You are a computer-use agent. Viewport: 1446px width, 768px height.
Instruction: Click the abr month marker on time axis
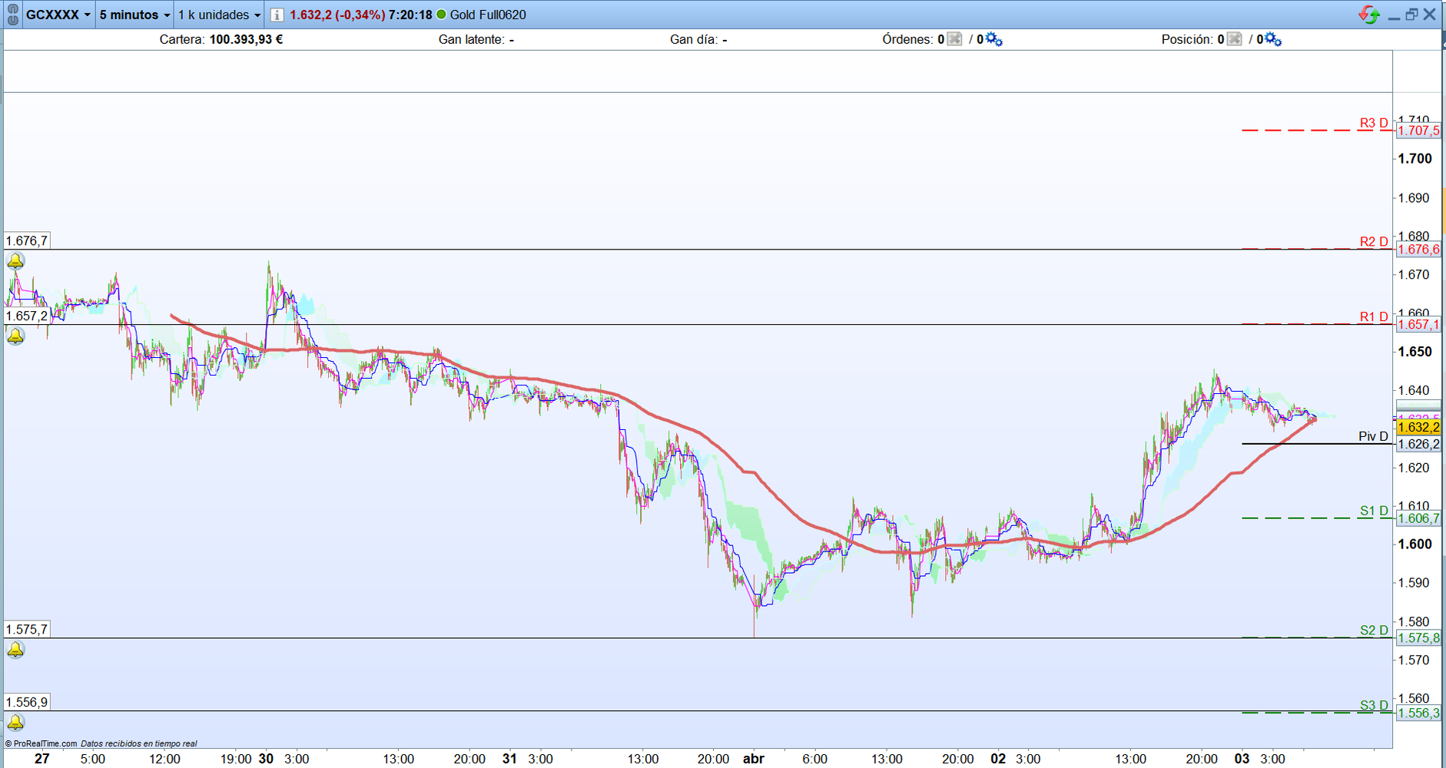click(754, 759)
